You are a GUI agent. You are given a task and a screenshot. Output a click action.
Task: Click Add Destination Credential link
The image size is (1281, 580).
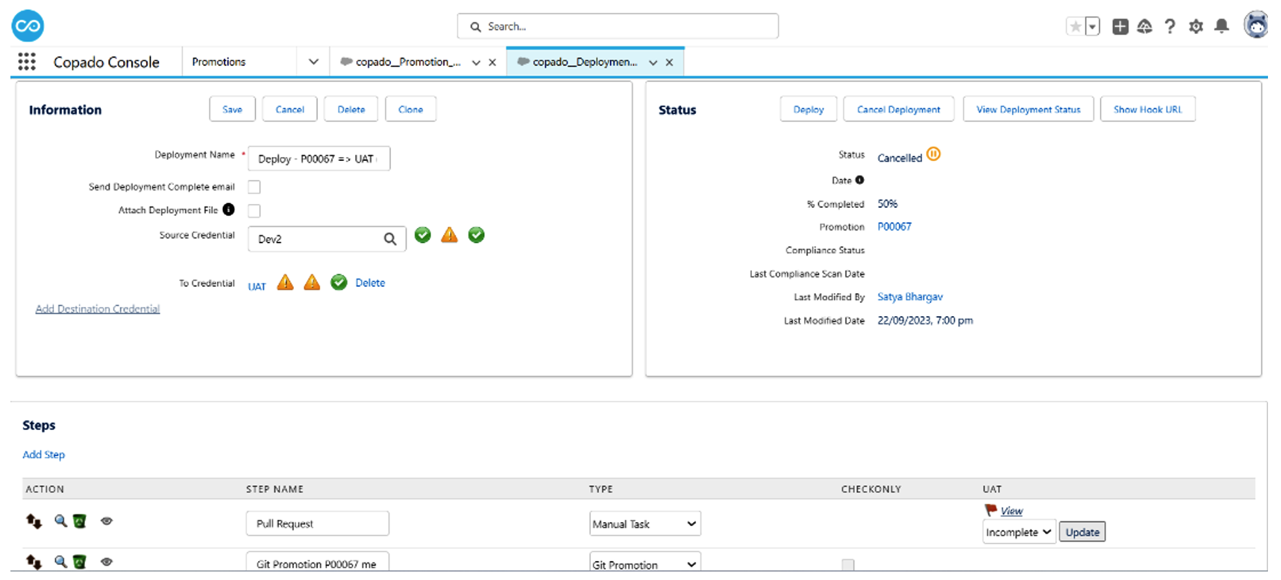click(x=98, y=308)
